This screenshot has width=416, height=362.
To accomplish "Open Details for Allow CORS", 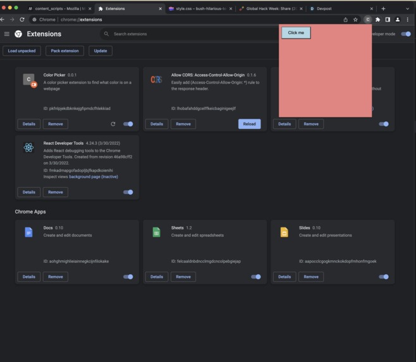I will (x=157, y=124).
